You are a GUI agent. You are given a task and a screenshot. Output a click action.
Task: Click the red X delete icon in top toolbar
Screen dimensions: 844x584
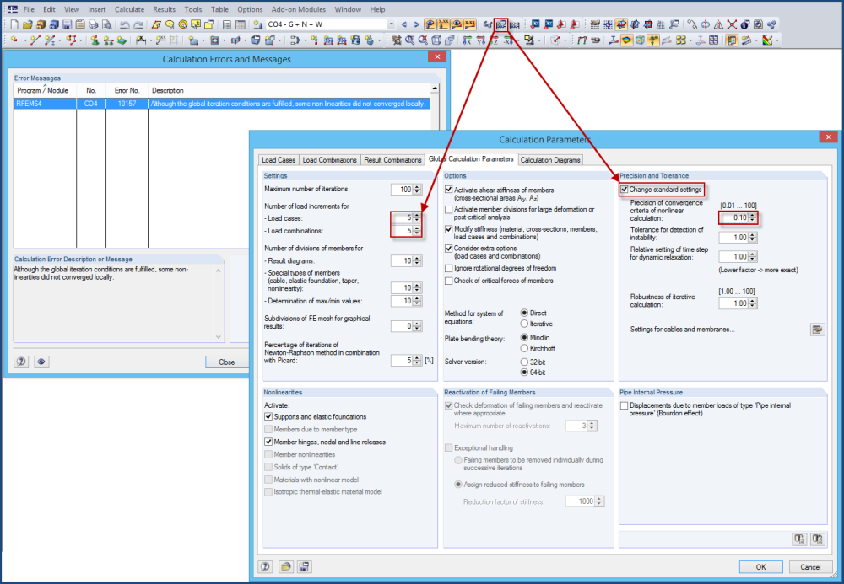click(x=732, y=24)
